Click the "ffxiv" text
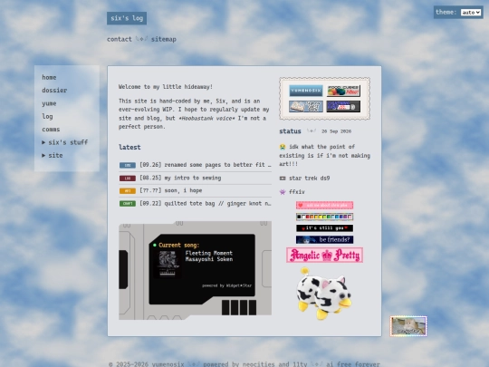Image resolution: width=489 pixels, height=367 pixels. click(x=297, y=192)
